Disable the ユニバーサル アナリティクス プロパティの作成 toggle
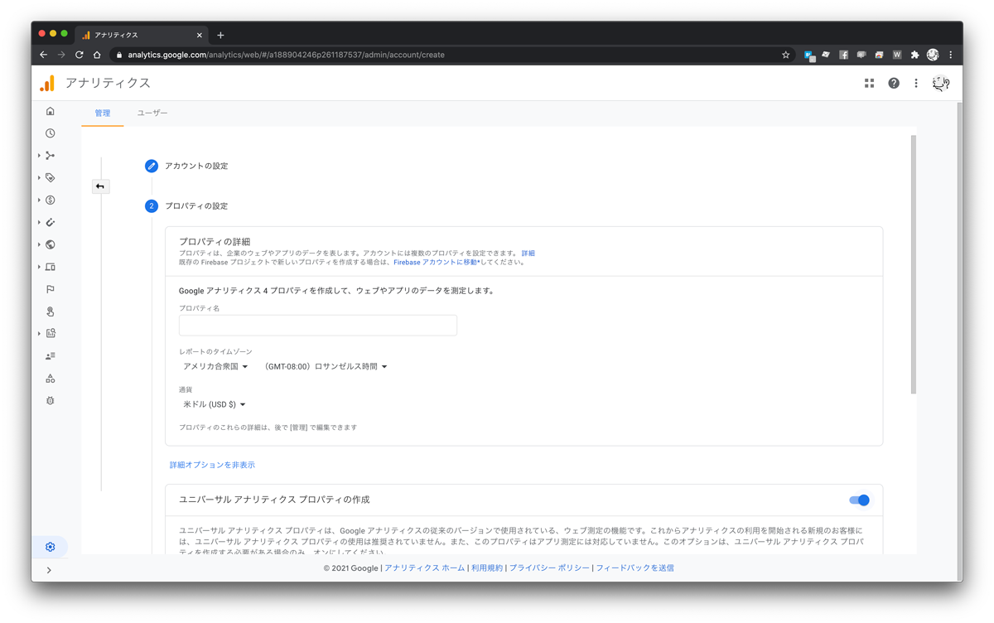The height and width of the screenshot is (623, 994). point(859,500)
